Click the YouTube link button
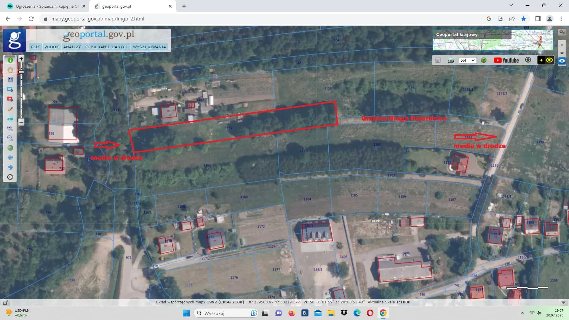This screenshot has height=320, width=569. point(506,60)
